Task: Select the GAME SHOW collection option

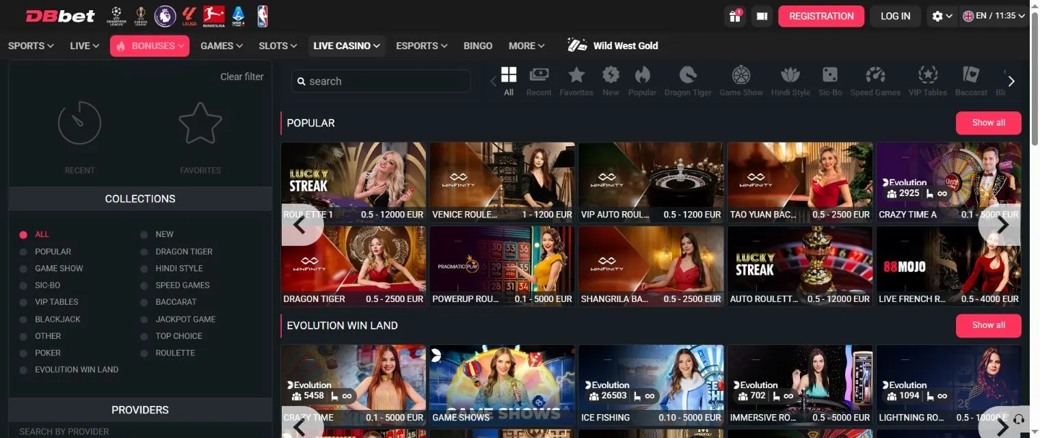Action: point(51,269)
